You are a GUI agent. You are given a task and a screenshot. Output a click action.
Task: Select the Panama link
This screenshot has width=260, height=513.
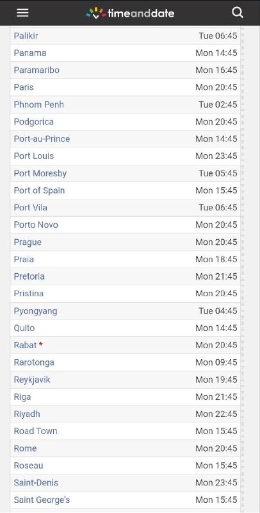click(x=30, y=53)
